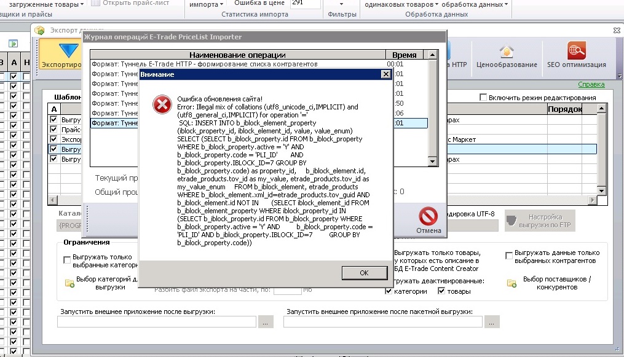Open the Справка help link
The width and height of the screenshot is (624, 357).
click(591, 84)
